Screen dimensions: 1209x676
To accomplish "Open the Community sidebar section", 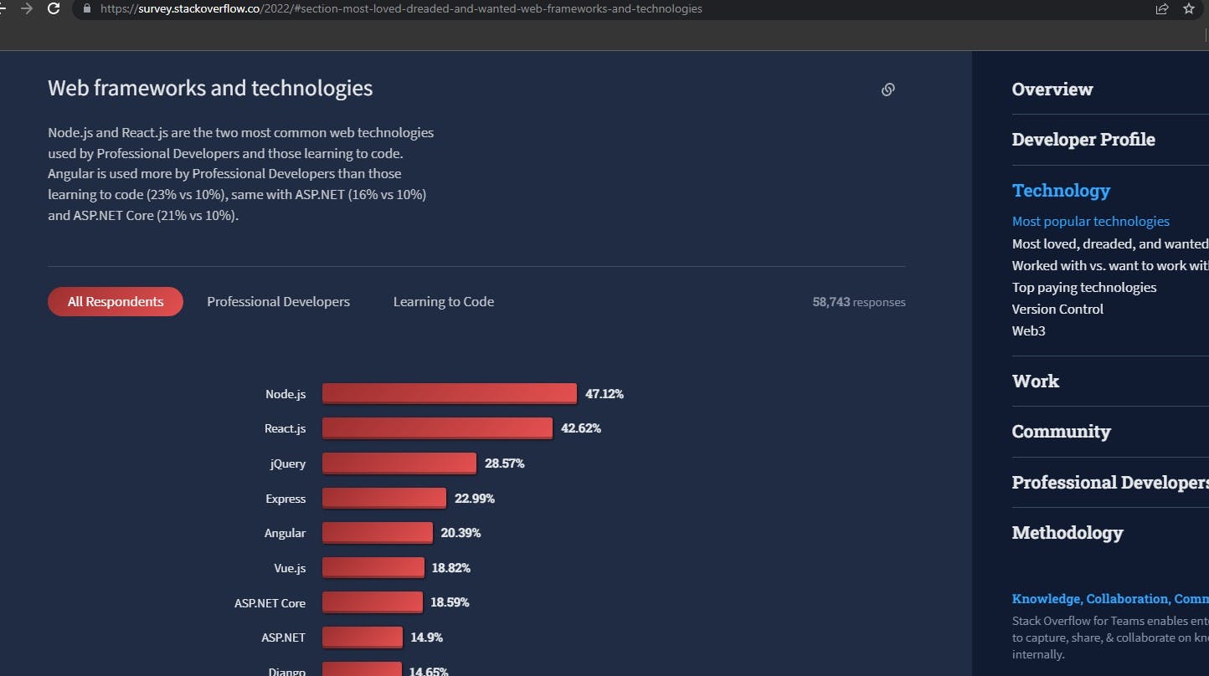I will point(1061,432).
